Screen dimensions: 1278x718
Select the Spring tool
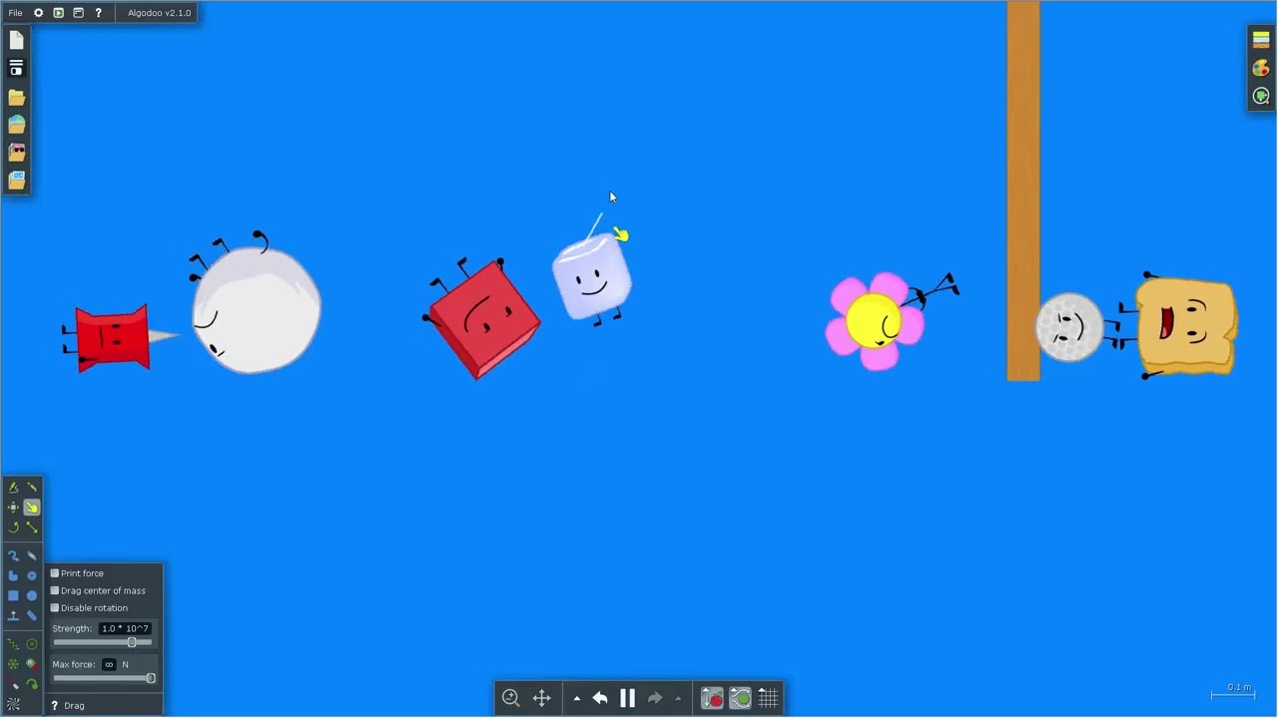point(13,644)
